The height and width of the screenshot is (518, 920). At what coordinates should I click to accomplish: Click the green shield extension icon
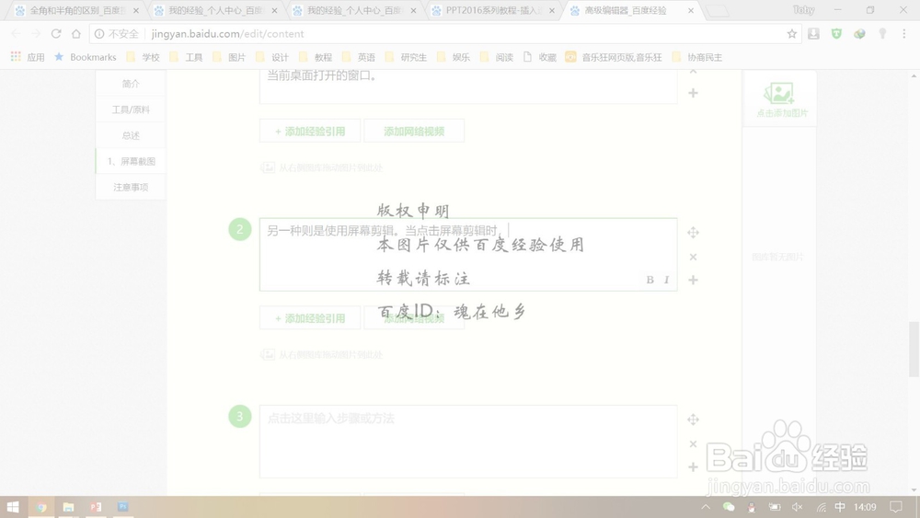[x=836, y=33]
